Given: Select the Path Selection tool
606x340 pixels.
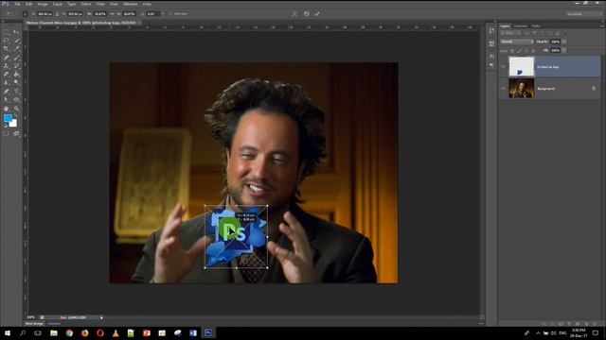Looking at the screenshot, I should click(x=7, y=100).
